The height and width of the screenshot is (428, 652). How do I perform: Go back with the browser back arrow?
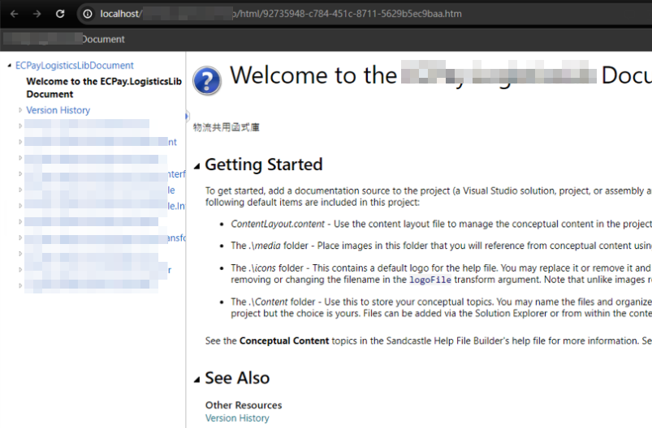[15, 14]
